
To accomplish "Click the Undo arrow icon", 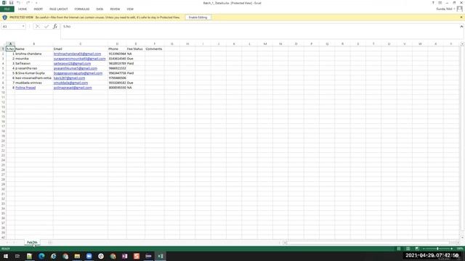I will [18, 3].
